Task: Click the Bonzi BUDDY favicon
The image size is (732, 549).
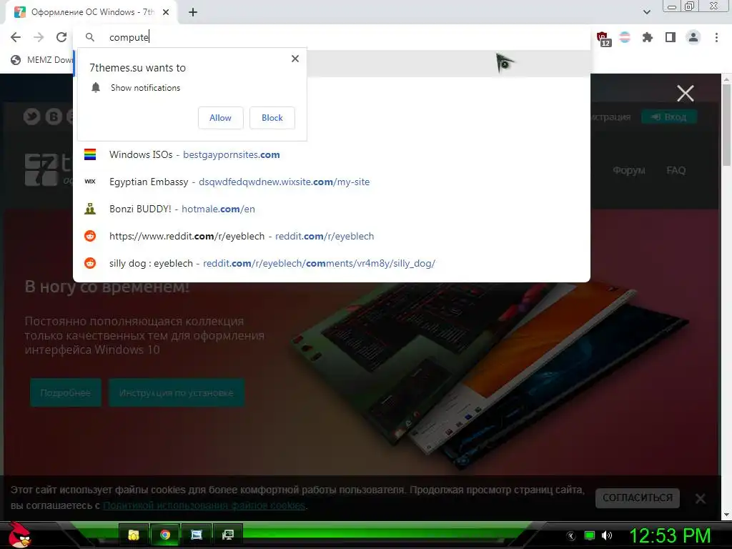Action: (90, 209)
